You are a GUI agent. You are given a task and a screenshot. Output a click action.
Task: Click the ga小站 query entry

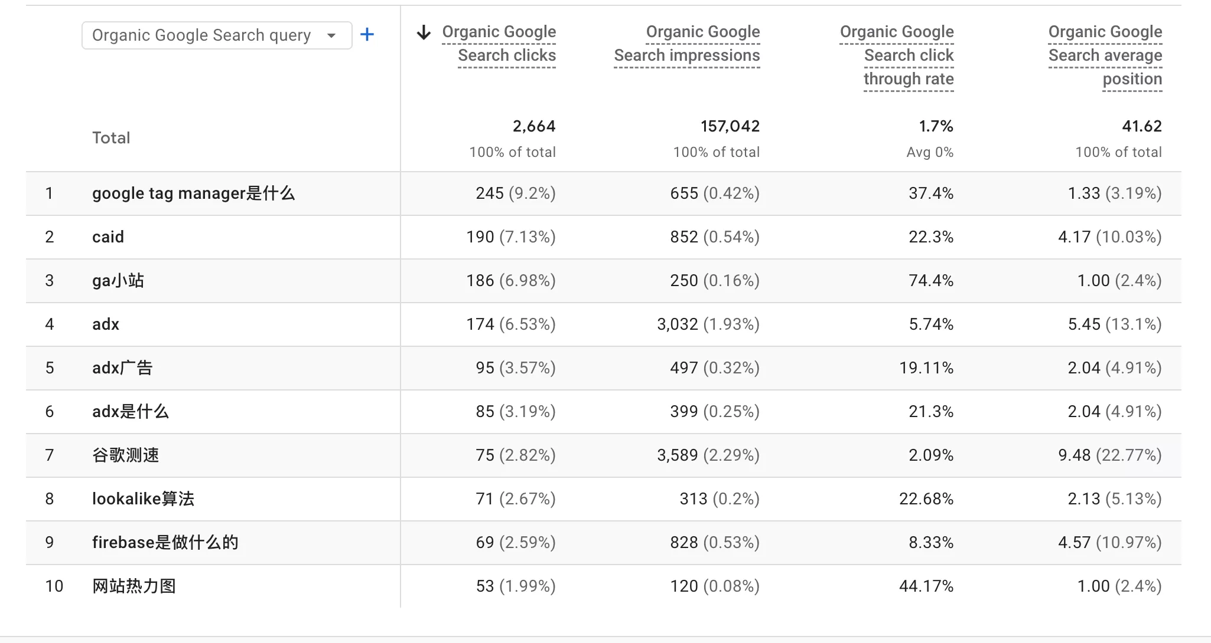118,280
